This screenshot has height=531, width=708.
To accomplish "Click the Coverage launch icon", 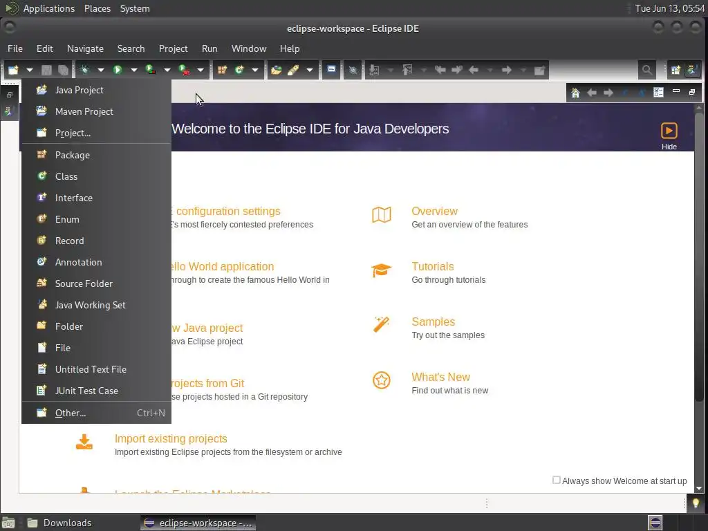I will click(150, 70).
